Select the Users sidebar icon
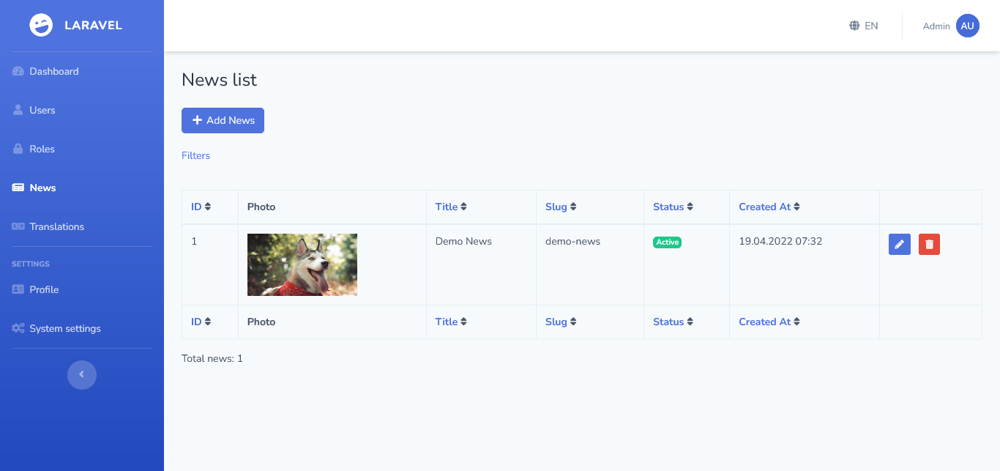This screenshot has width=1000, height=471. coord(42,110)
